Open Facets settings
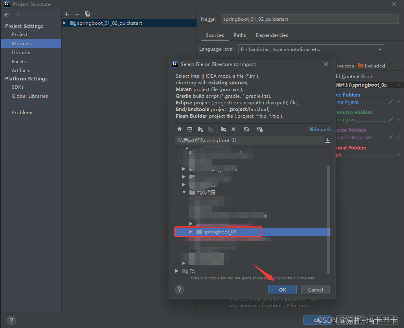The image size is (404, 328). point(18,62)
